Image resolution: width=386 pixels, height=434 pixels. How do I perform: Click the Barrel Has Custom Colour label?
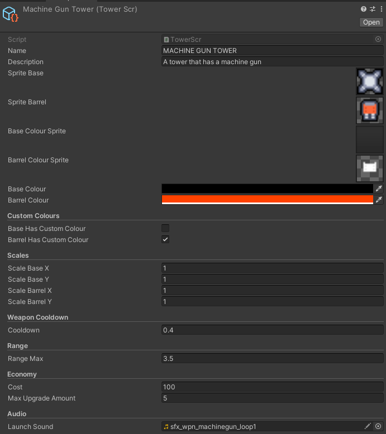pyautogui.click(x=48, y=240)
